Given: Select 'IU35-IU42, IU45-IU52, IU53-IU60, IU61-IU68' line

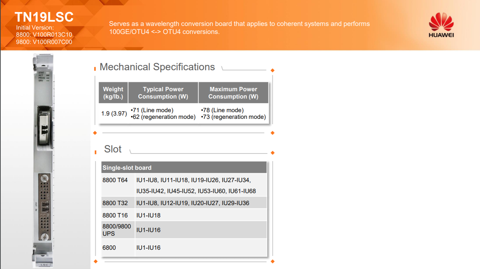Looking at the screenshot, I should coord(196,191).
